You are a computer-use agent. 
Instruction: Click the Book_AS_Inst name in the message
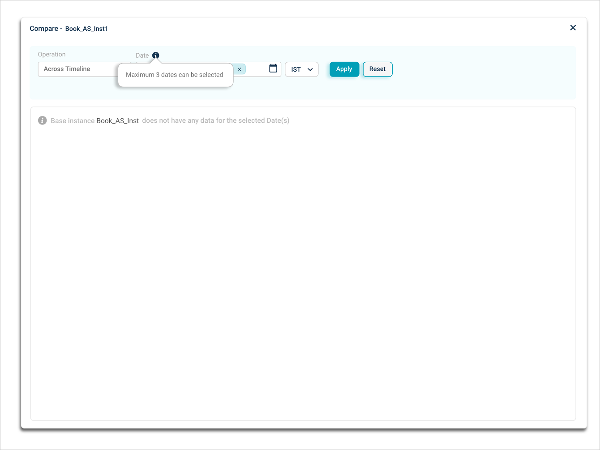click(117, 121)
